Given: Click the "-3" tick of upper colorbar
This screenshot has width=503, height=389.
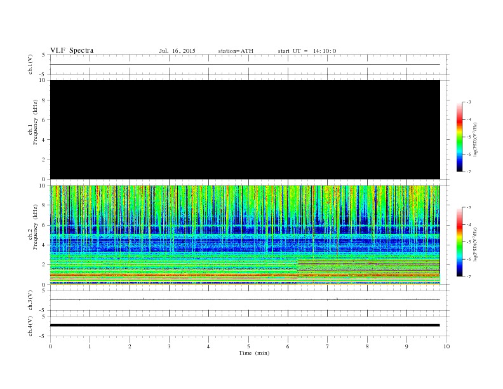Looking at the screenshot, I should click(469, 102).
